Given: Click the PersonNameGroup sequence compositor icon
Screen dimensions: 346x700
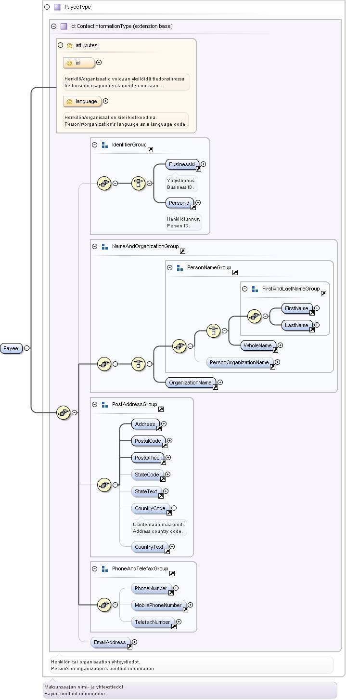Looking at the screenshot, I should point(179,345).
